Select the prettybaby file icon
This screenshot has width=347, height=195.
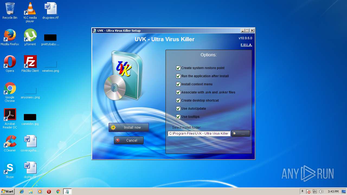coord(50,40)
